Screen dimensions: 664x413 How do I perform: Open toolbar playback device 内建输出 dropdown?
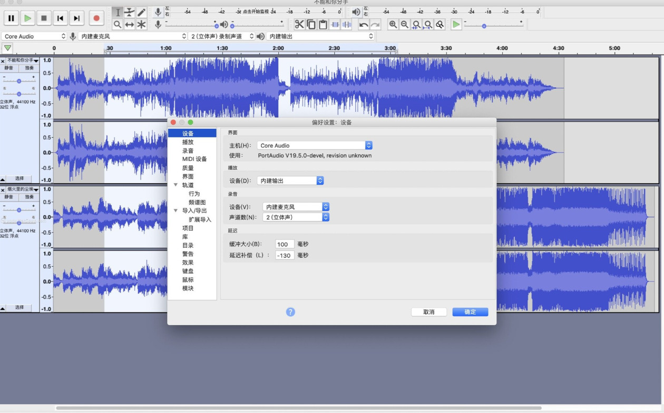coord(320,36)
